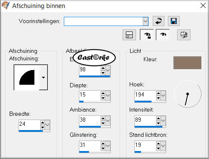Viewport: 209px width, 159px height.
Task: Click the Breedte blue slider bar
Action: tap(34, 131)
